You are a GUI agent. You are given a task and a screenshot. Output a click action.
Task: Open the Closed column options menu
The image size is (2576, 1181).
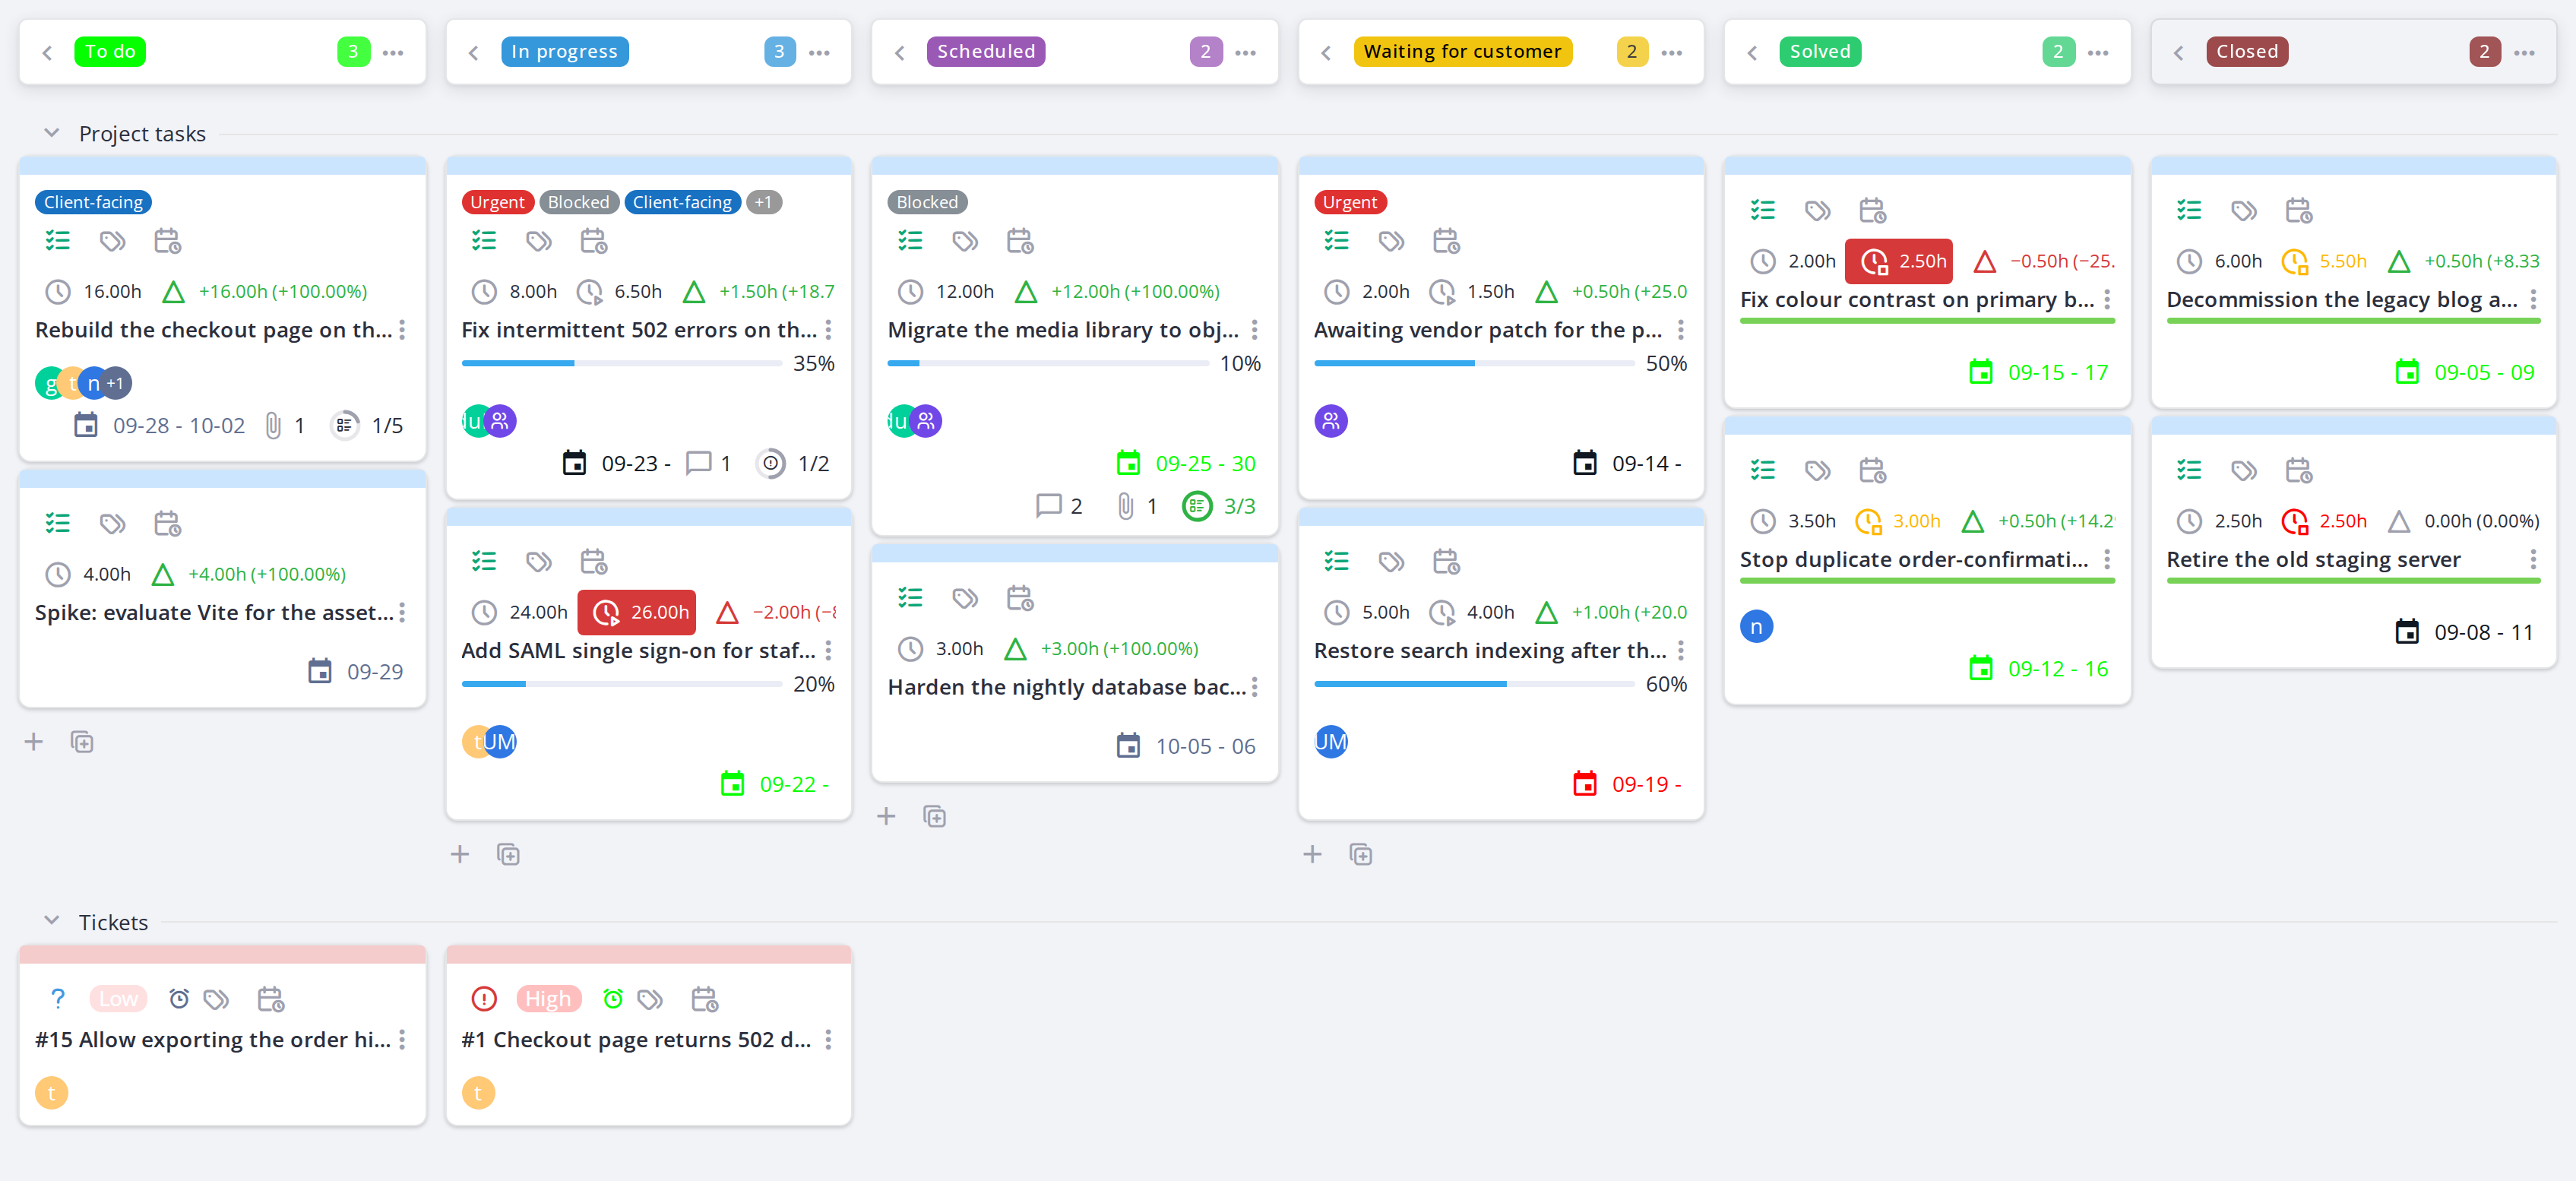[x=2524, y=52]
